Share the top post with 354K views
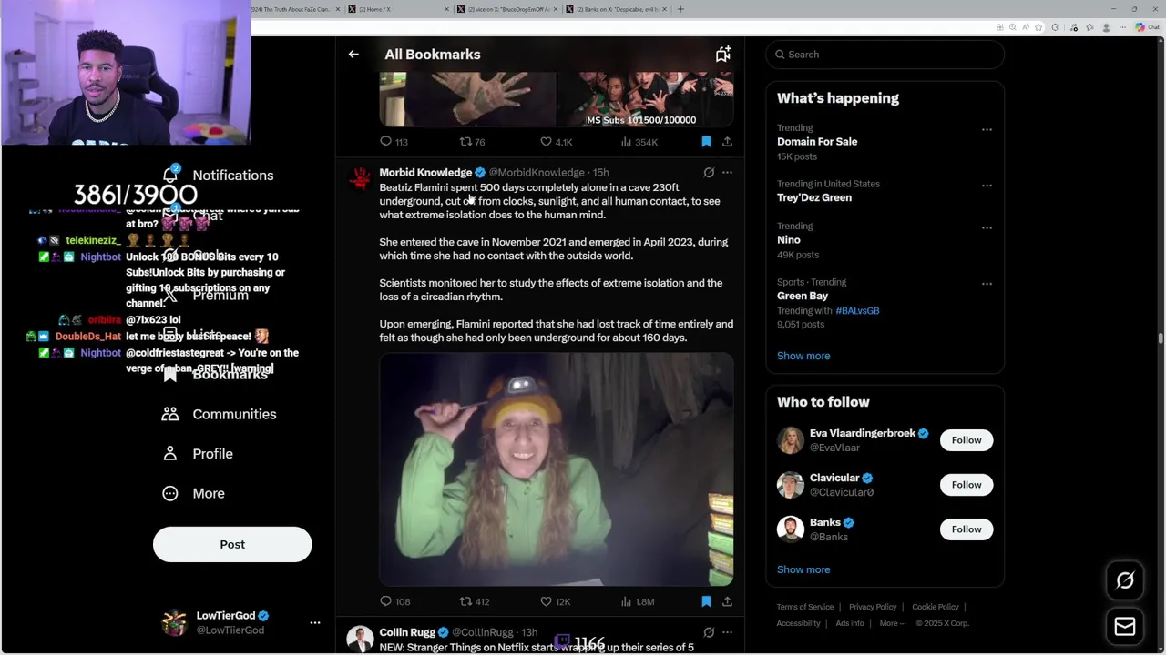Screen dimensions: 1166x655 point(727,142)
